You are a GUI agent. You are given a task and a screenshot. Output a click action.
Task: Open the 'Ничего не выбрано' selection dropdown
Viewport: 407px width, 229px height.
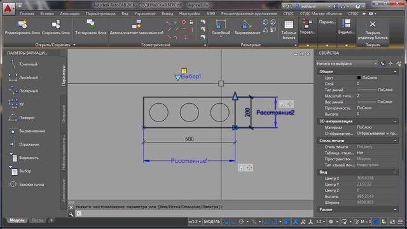[x=347, y=64]
